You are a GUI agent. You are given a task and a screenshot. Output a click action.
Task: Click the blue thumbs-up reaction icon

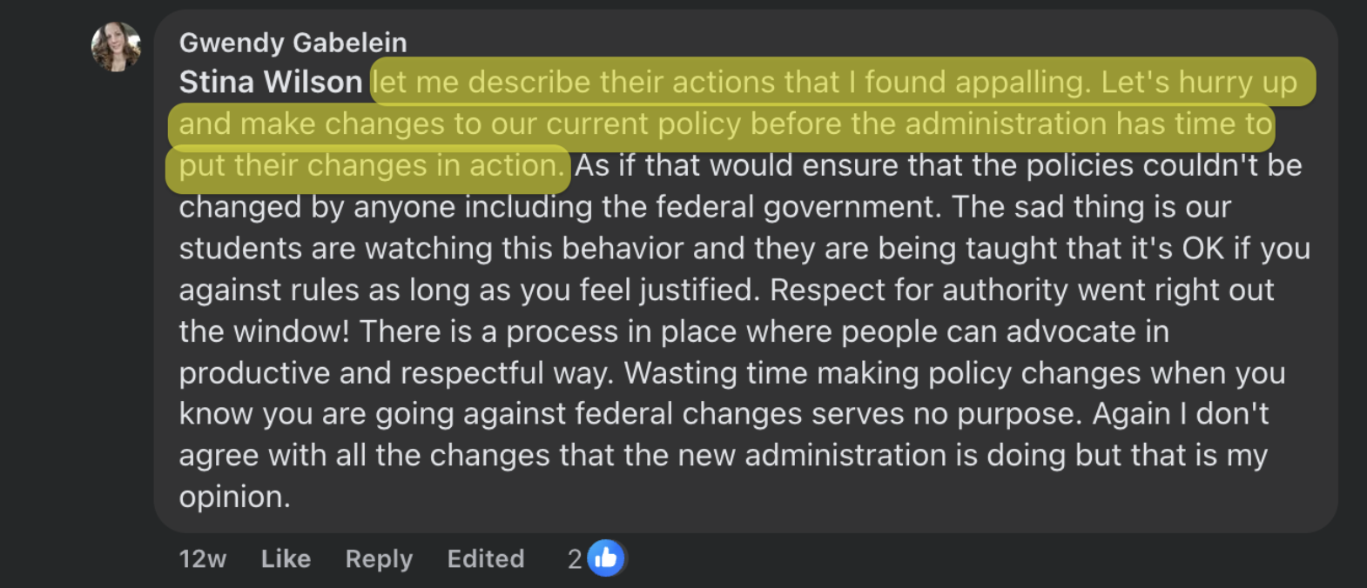[606, 558]
